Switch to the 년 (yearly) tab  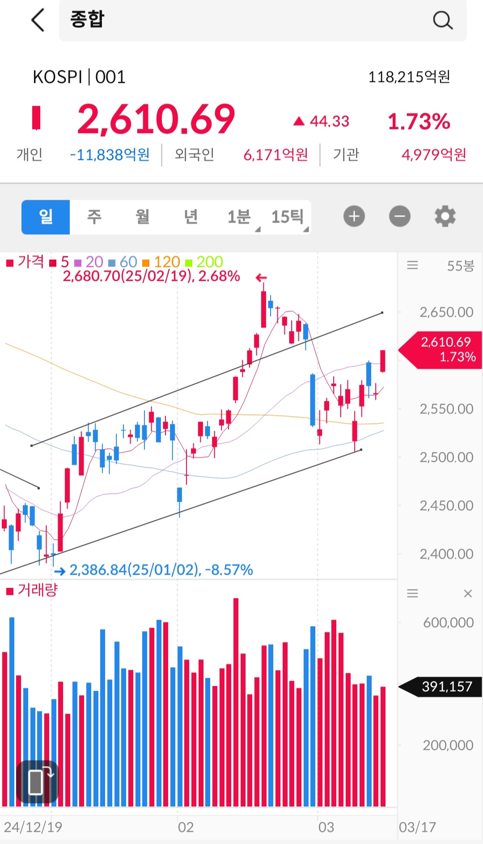tap(191, 217)
